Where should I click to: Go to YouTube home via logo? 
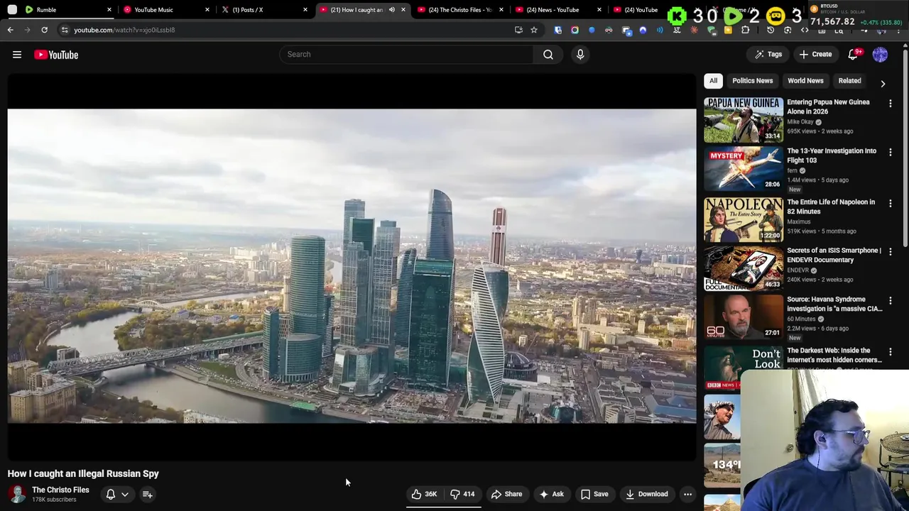[56, 55]
